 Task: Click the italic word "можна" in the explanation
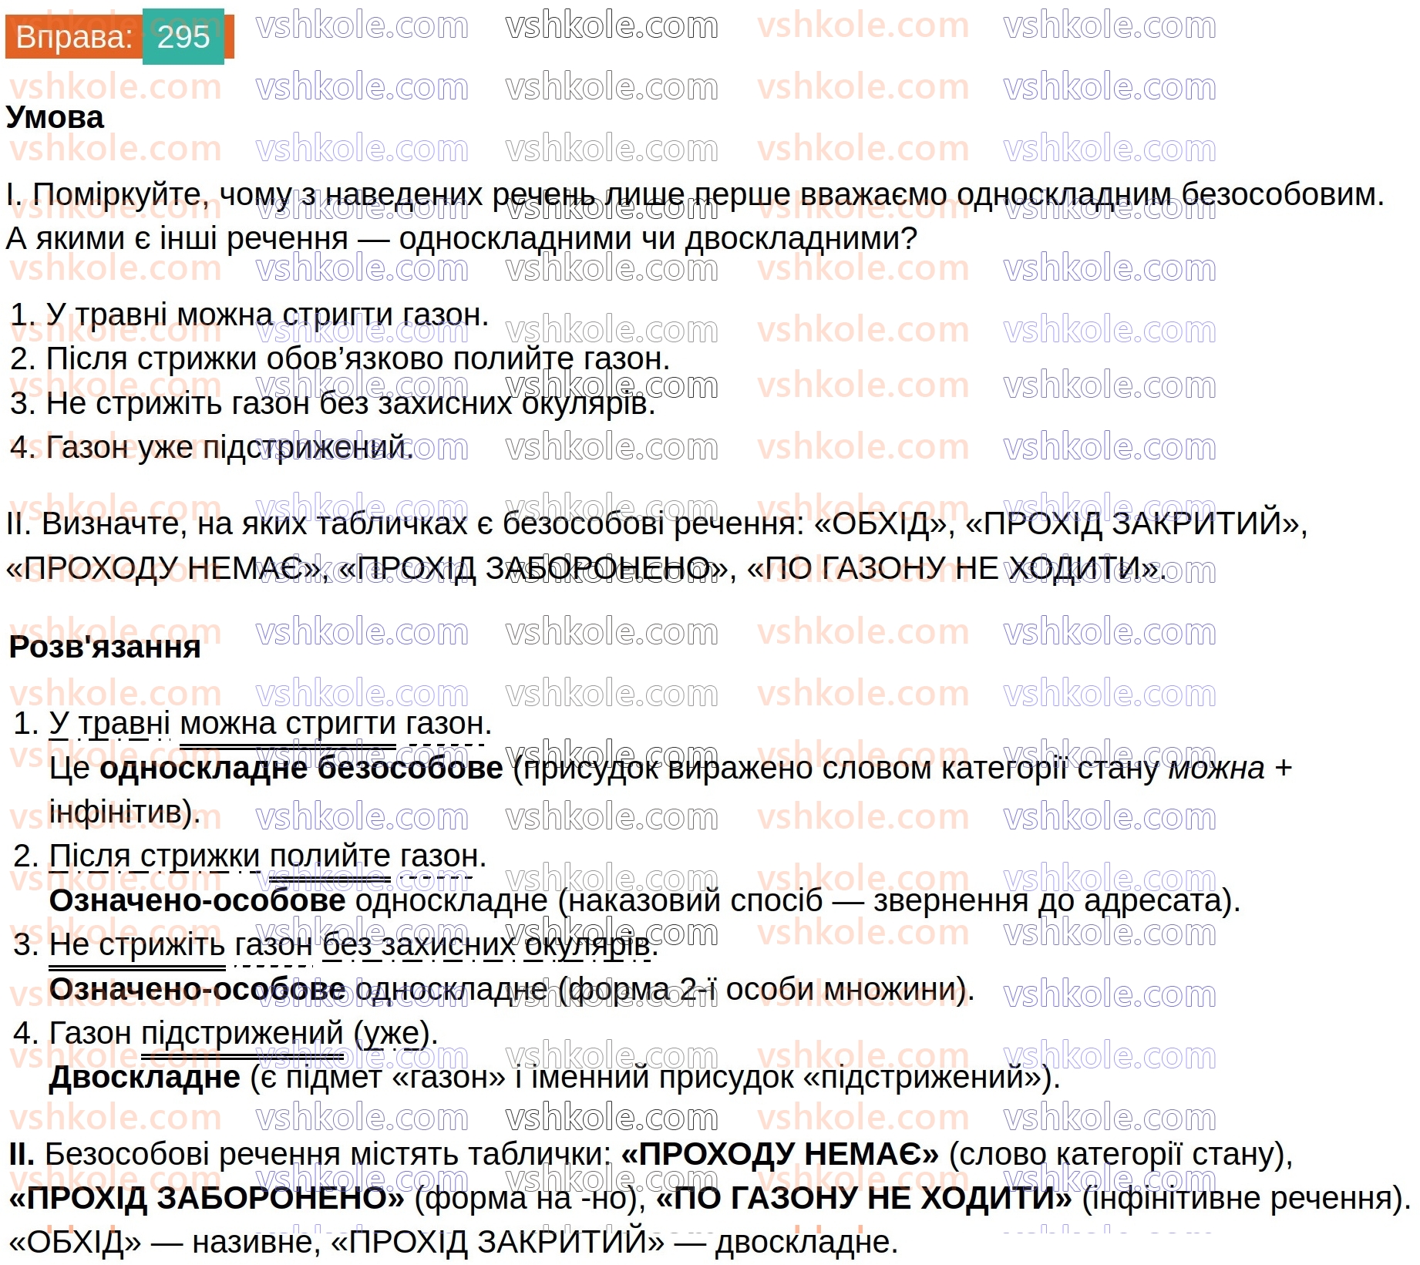click(1216, 769)
